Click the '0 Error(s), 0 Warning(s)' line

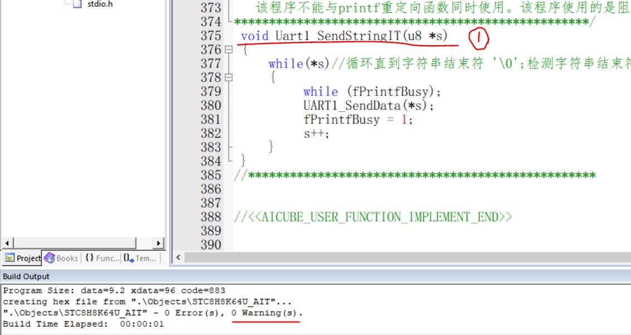point(153,313)
